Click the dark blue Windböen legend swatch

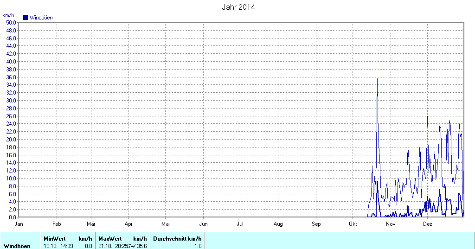(26, 18)
